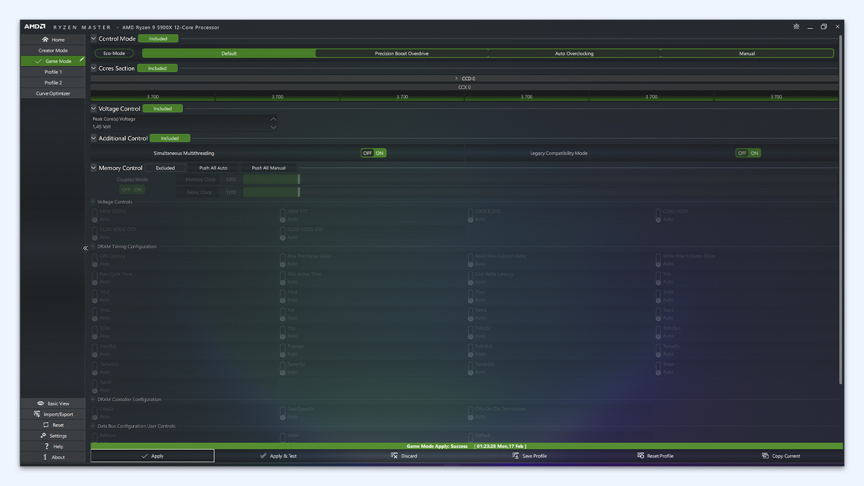Collapse the Control Mode section chevron

point(94,39)
